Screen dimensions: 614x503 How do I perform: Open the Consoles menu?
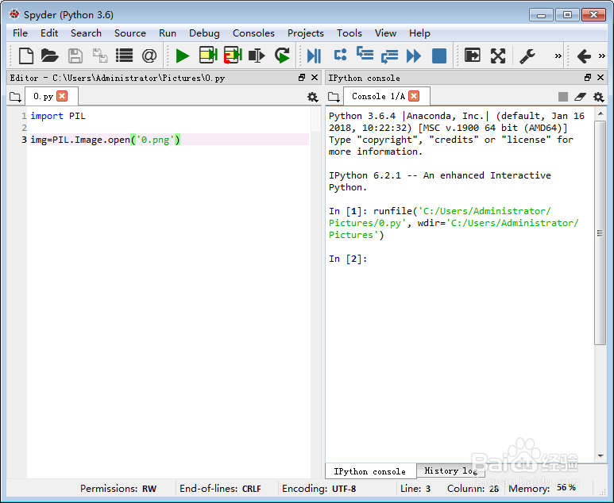pyautogui.click(x=253, y=33)
